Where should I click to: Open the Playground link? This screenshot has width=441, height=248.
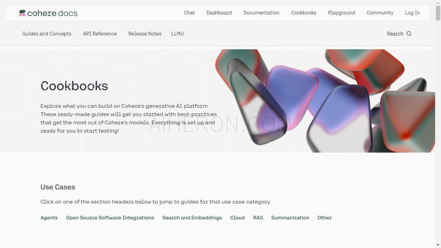[341, 13]
